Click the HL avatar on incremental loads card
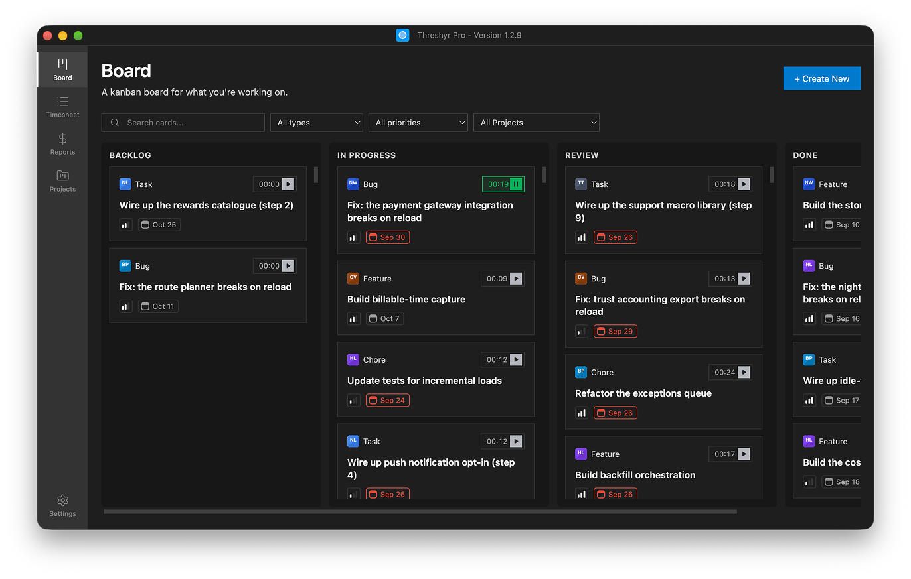This screenshot has height=579, width=911. (x=353, y=360)
